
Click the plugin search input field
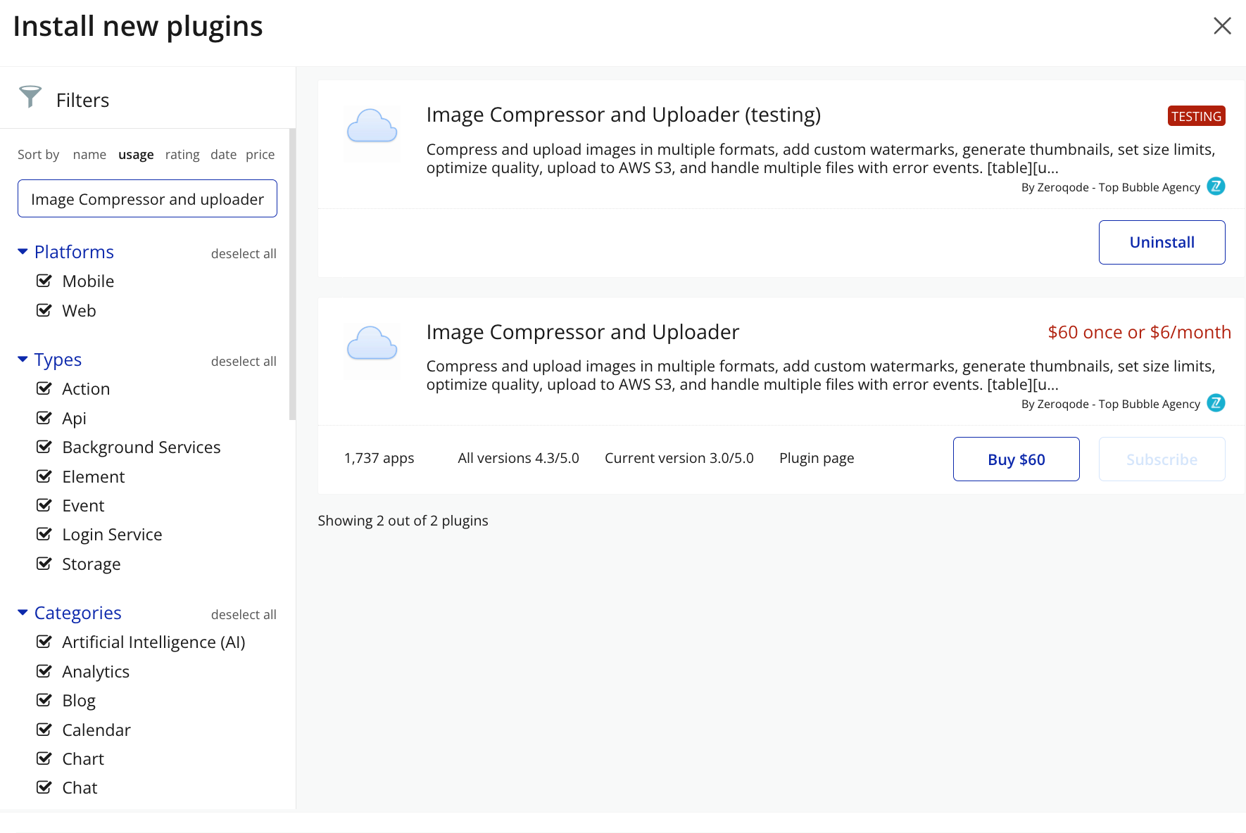point(147,199)
